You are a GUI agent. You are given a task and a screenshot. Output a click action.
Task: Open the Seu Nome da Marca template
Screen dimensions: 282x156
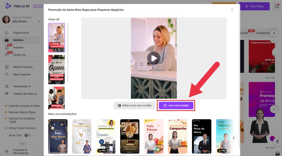point(201,136)
